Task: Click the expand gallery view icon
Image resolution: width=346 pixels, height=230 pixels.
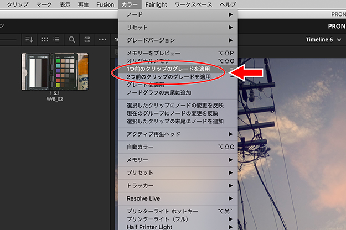Action: coord(87,40)
